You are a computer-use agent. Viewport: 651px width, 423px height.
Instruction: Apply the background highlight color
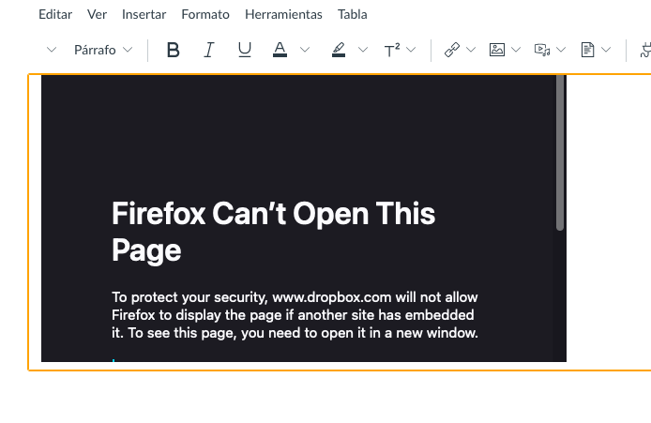point(339,50)
